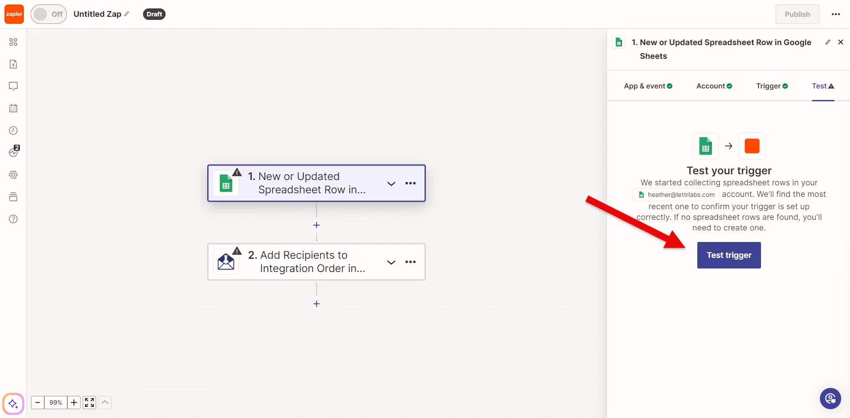Screen dimensions: 850x418
Task: Toggle the Zap On/Off switch
Action: click(49, 14)
